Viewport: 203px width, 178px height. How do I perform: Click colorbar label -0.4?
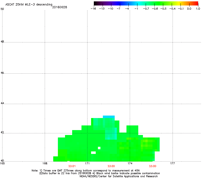coord(173,9)
